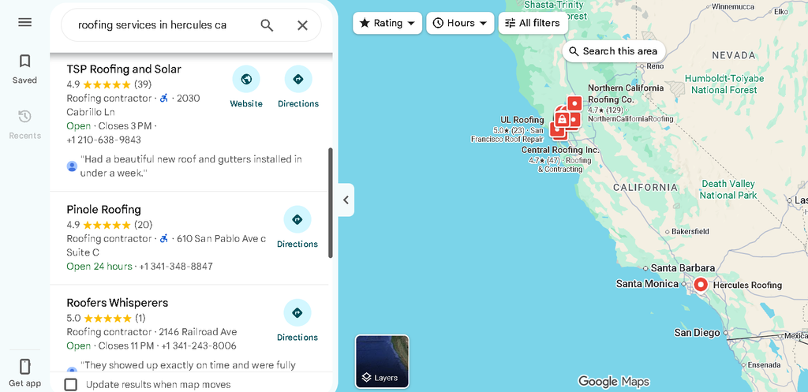The width and height of the screenshot is (808, 392).
Task: Open the Roofers Whisperers listing
Action: (118, 303)
